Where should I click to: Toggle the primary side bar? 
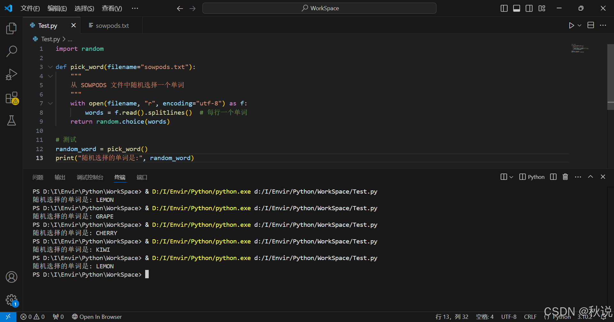click(504, 8)
